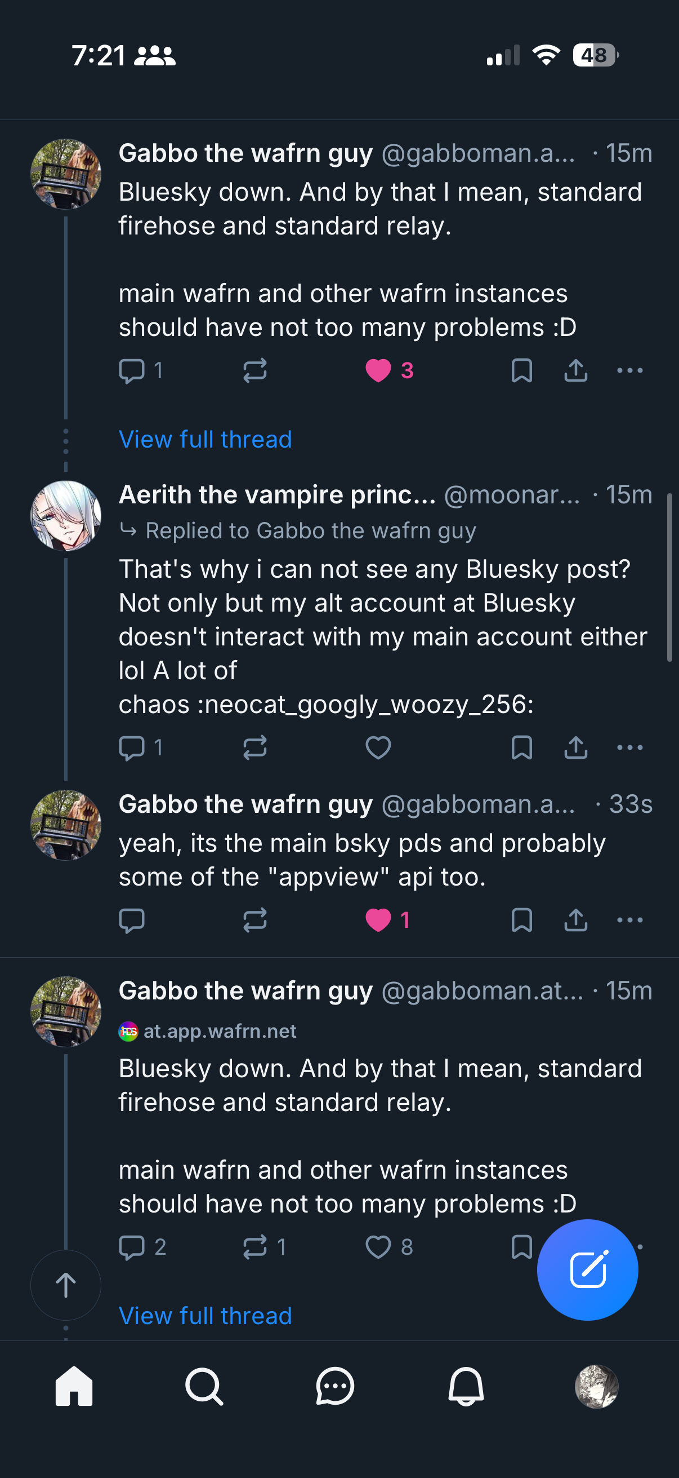Open more options on Aerith's reply
679x1478 pixels.
(629, 747)
